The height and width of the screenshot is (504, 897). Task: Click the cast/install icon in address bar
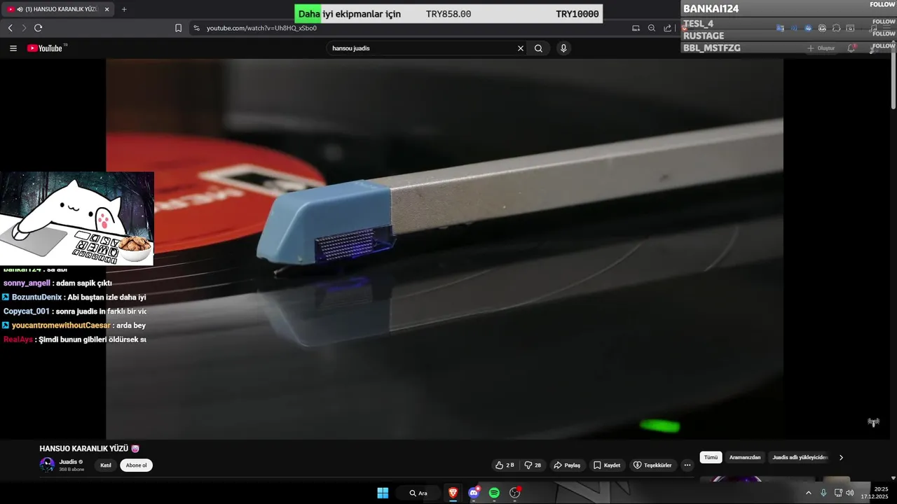pyautogui.click(x=636, y=28)
